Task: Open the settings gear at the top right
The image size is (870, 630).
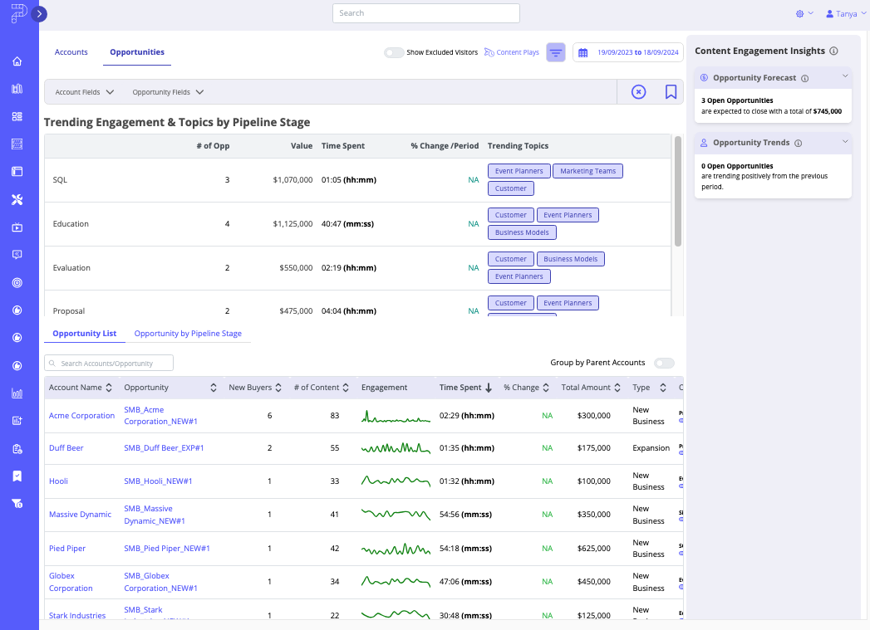Action: pos(800,14)
